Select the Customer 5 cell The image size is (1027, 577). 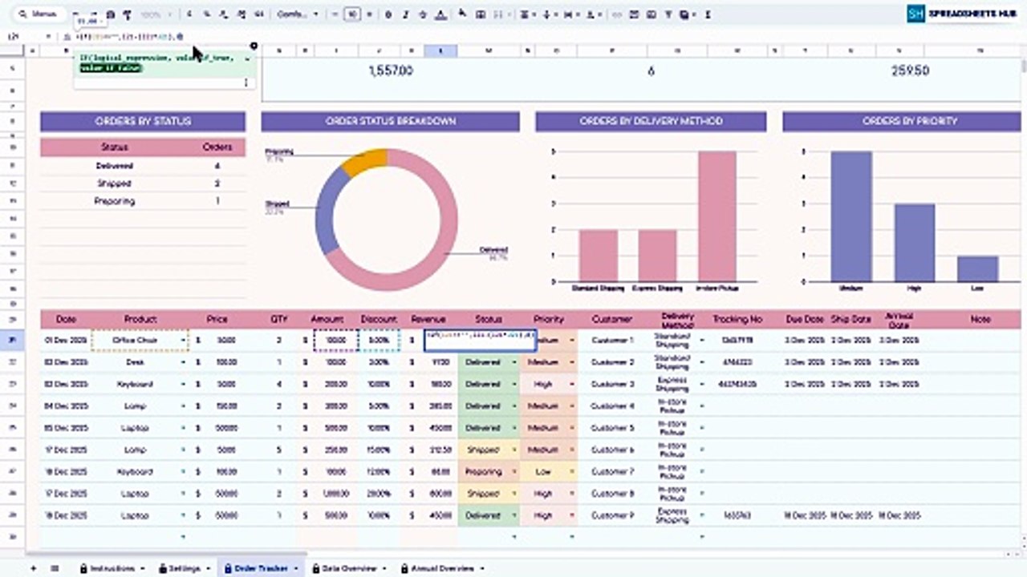click(612, 428)
